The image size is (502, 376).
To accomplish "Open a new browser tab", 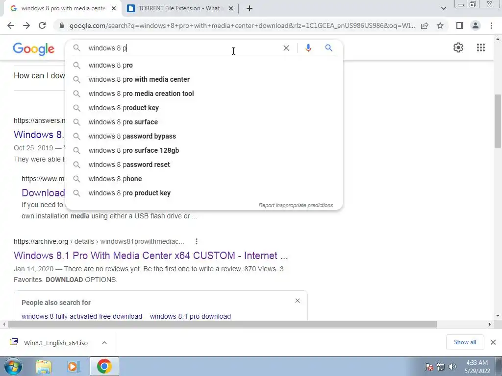I will click(x=250, y=8).
